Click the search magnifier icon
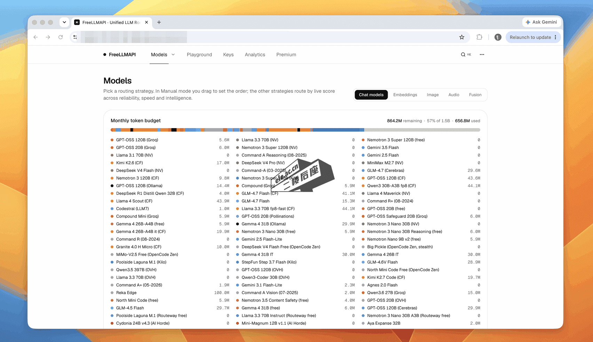 (463, 55)
